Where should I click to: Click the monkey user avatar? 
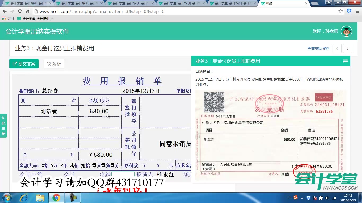coord(346,31)
